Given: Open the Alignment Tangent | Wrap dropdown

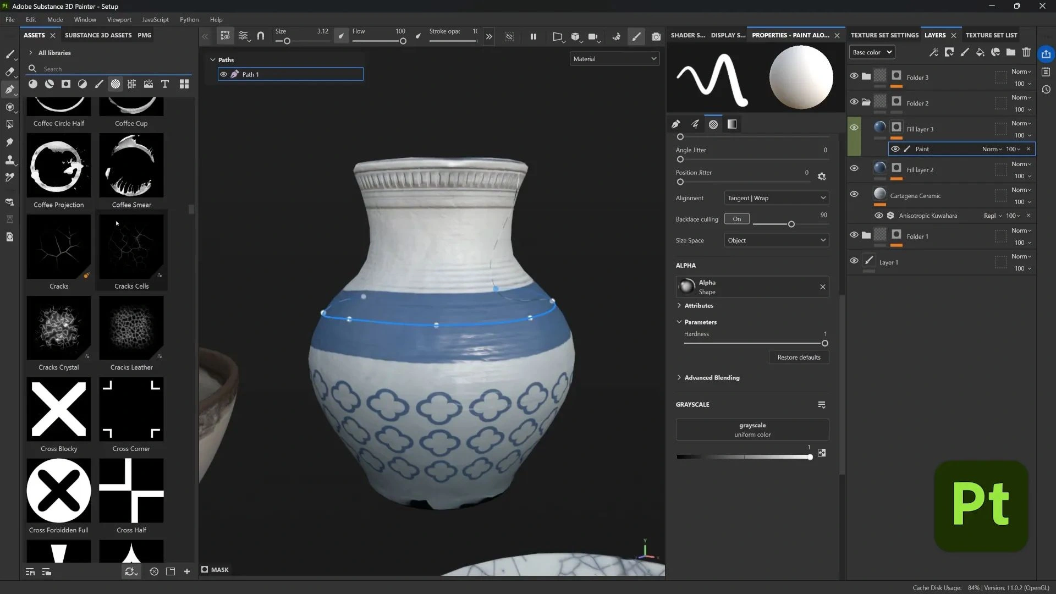Looking at the screenshot, I should tap(776, 198).
